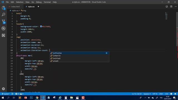The height and width of the screenshot is (100, 178).
Task: Open the Manage gear menu
Action: click(x=3, y=89)
